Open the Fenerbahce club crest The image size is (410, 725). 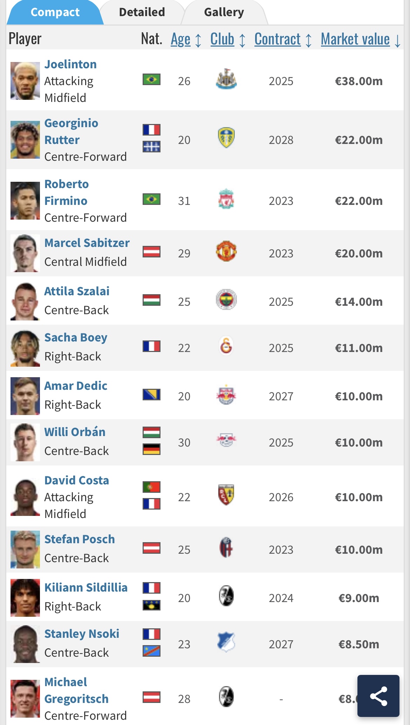click(226, 300)
